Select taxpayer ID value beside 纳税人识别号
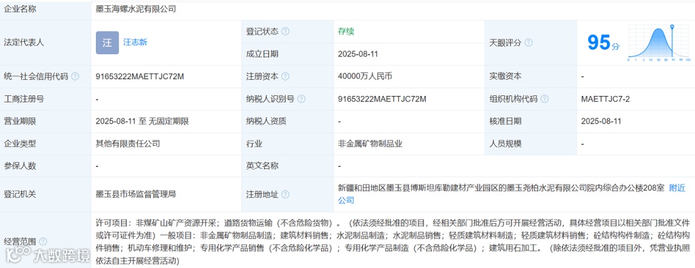 pos(382,99)
